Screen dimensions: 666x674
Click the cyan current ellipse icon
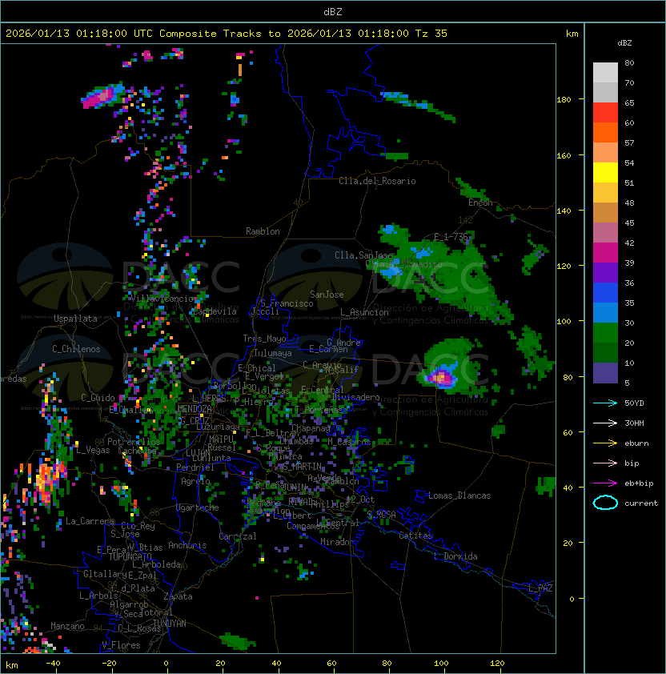[x=605, y=503]
